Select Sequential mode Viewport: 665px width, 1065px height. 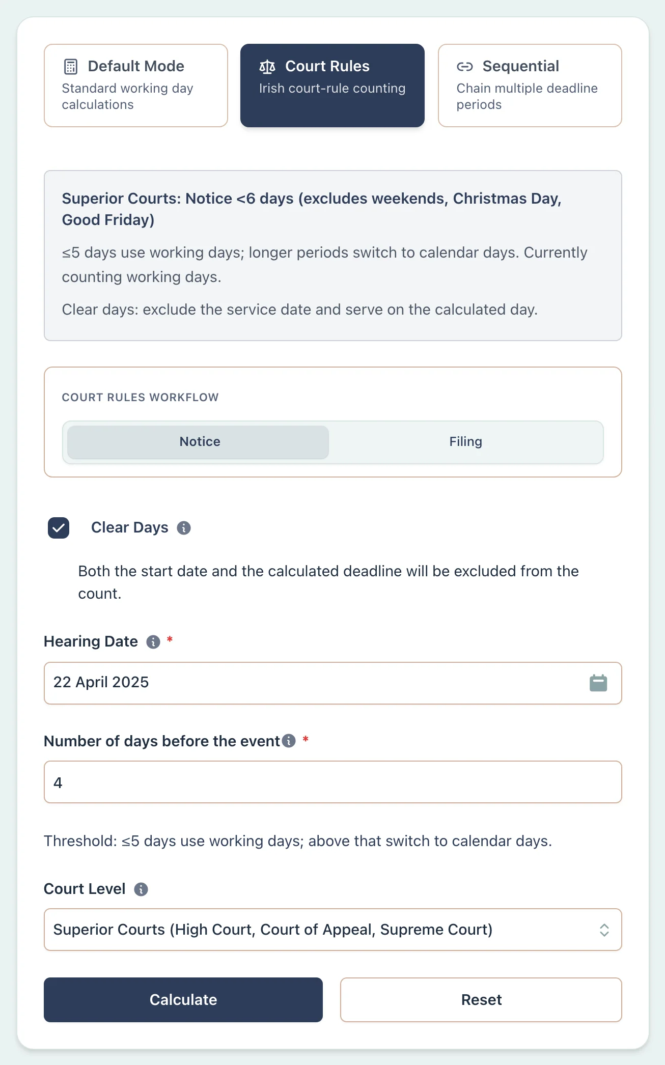tap(529, 85)
